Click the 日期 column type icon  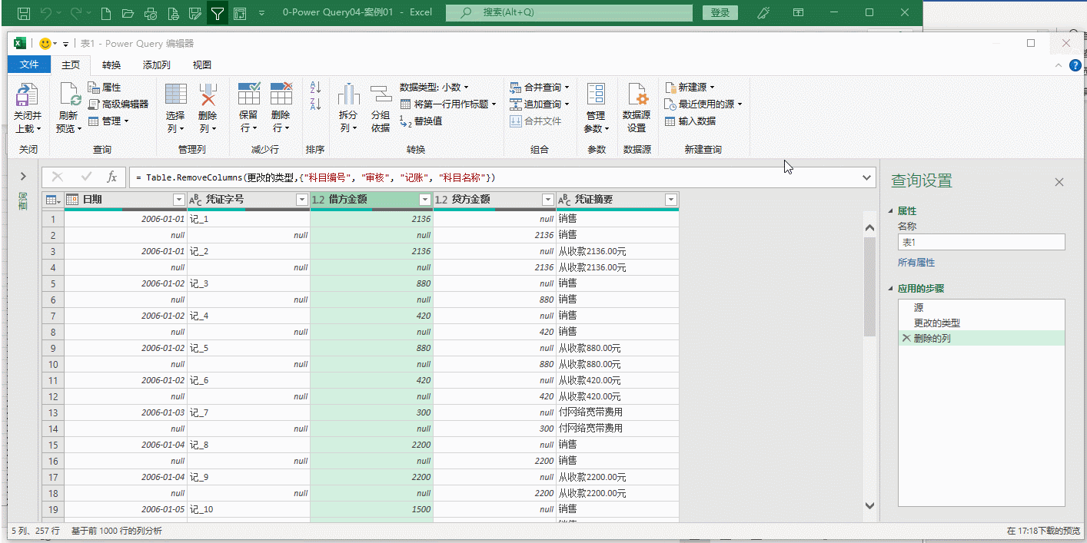tap(72, 200)
